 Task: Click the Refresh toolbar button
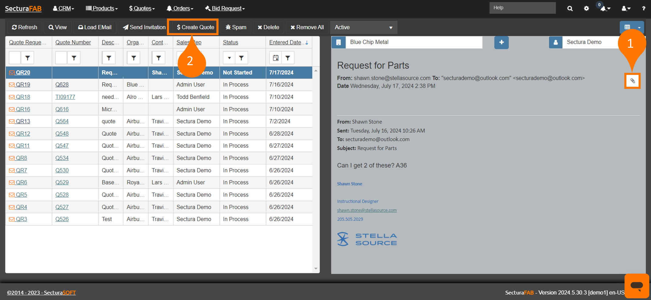tap(25, 27)
